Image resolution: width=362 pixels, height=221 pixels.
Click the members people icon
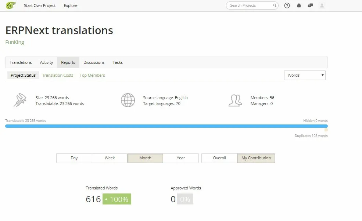click(x=235, y=100)
